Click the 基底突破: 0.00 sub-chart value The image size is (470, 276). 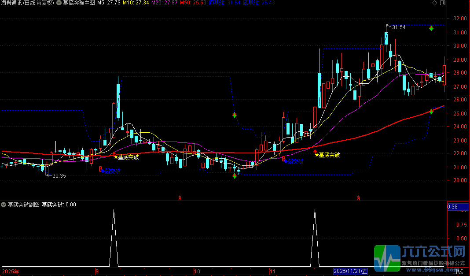coord(59,205)
